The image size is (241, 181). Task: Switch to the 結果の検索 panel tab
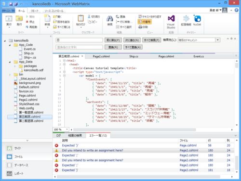[75, 136]
